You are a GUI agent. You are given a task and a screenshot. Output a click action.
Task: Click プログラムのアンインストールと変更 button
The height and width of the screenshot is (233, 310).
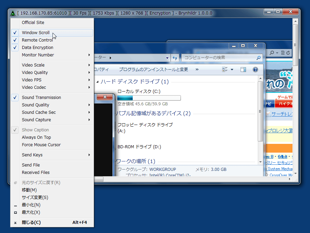point(153,70)
